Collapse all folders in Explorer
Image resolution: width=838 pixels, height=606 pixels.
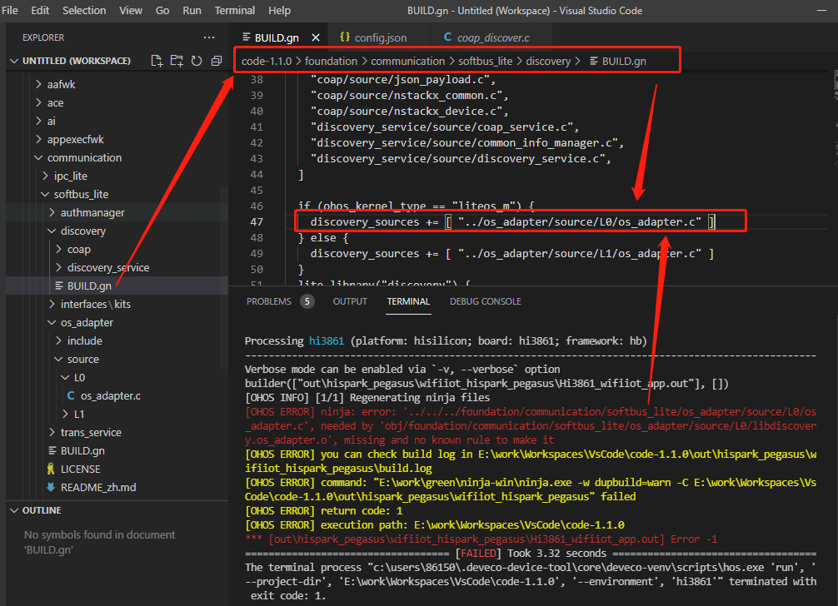(216, 61)
